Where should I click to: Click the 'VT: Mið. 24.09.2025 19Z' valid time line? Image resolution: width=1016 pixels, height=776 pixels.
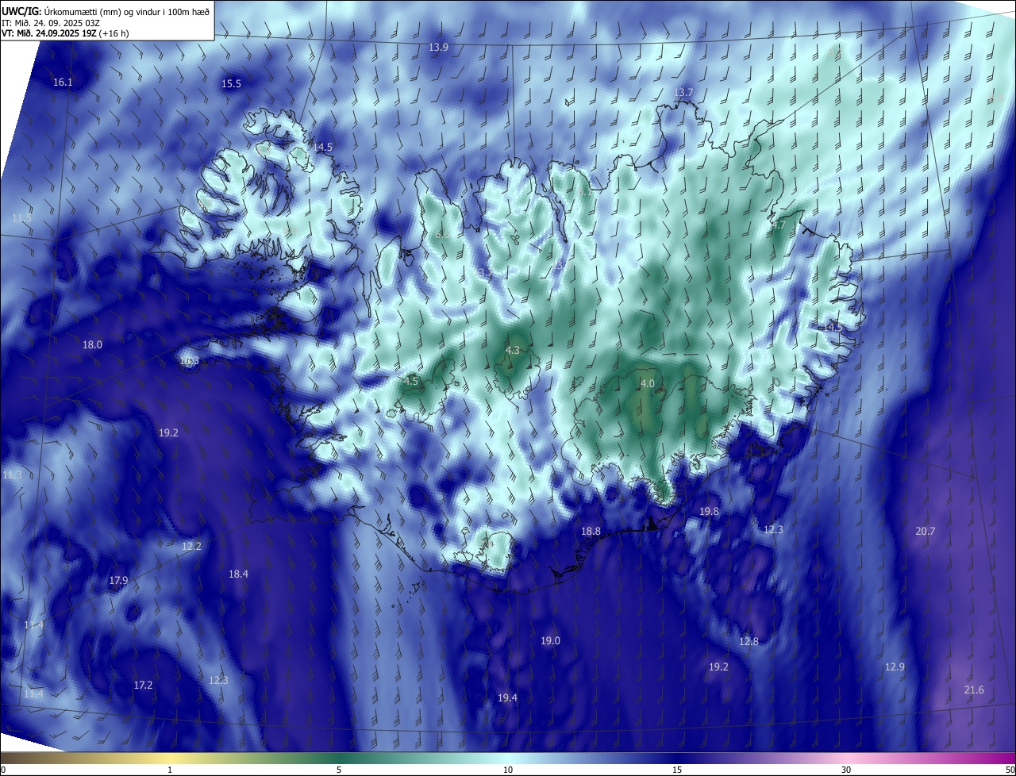[x=49, y=33]
